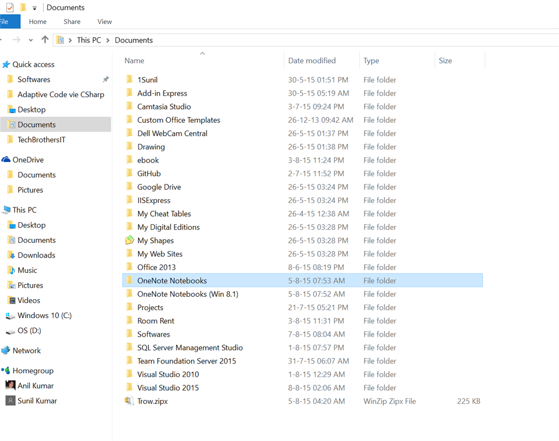Select Quick access in the navigation pane
Viewport: 559px width, 441px height.
click(x=33, y=64)
